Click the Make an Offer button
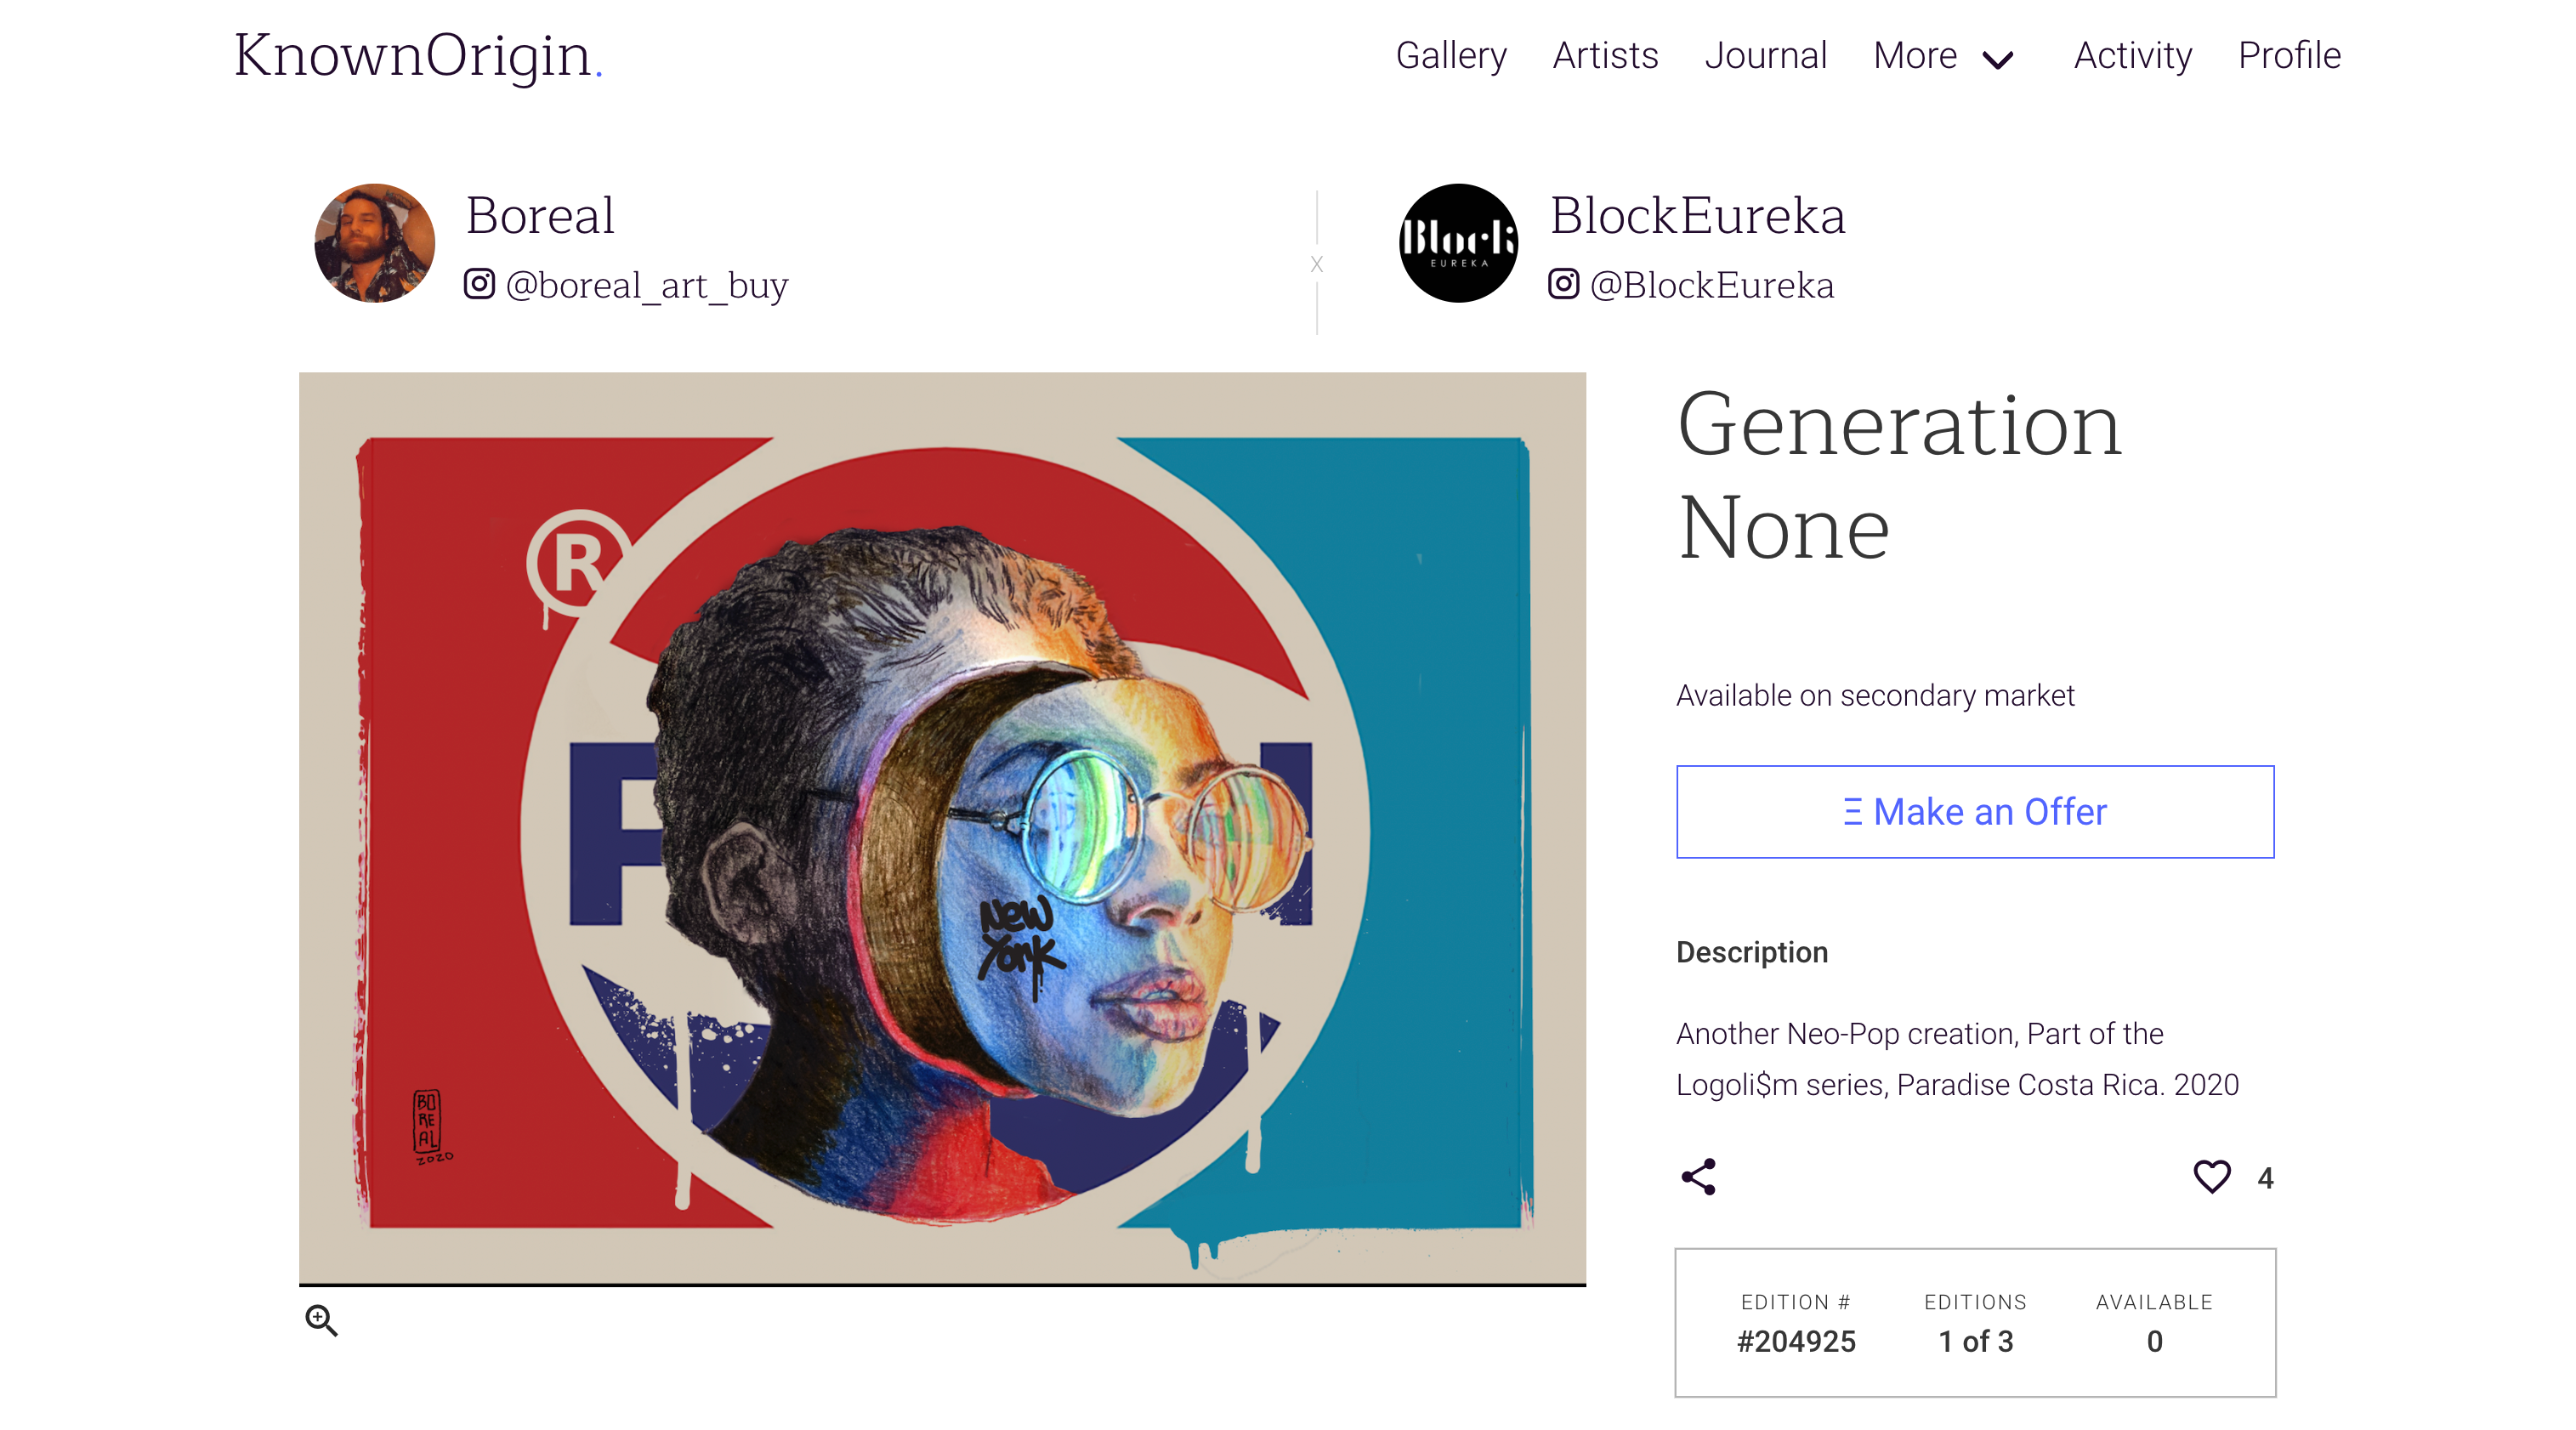Image resolution: width=2576 pixels, height=1430 pixels. (1975, 812)
